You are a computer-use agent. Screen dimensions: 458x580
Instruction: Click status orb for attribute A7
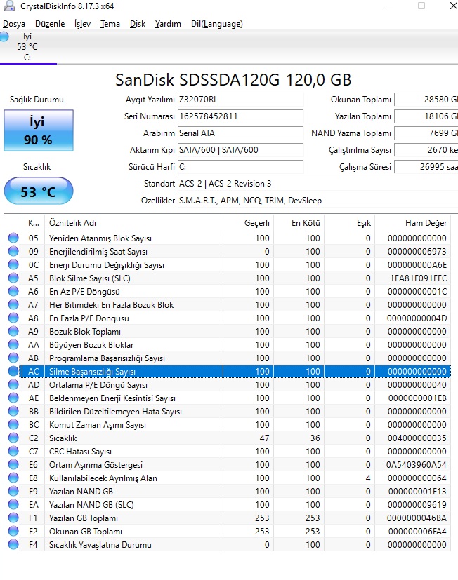(13, 304)
